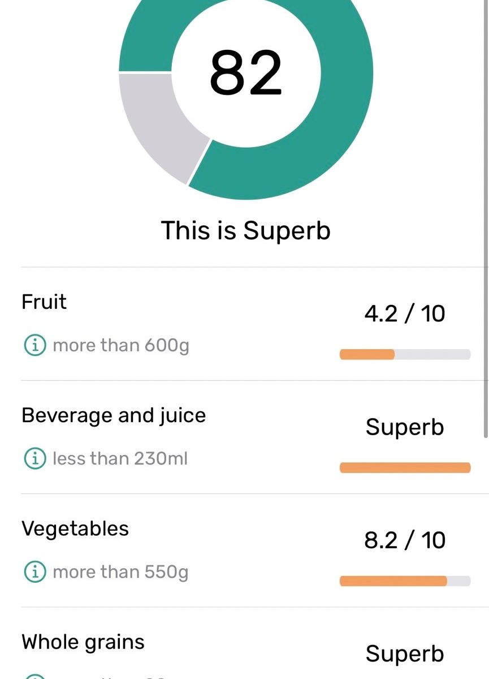Click the Fruit 4.2 / 10 score
This screenshot has width=489, height=679.
pos(405,313)
